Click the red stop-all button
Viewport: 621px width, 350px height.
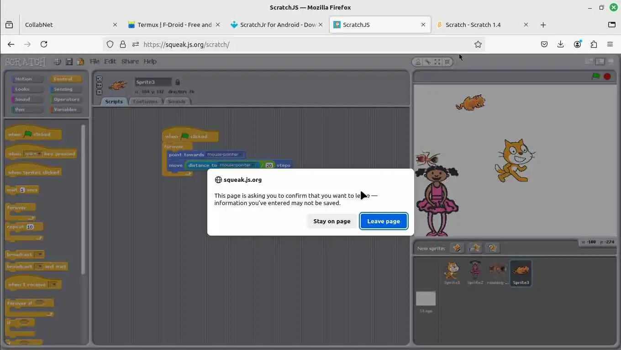point(607,76)
